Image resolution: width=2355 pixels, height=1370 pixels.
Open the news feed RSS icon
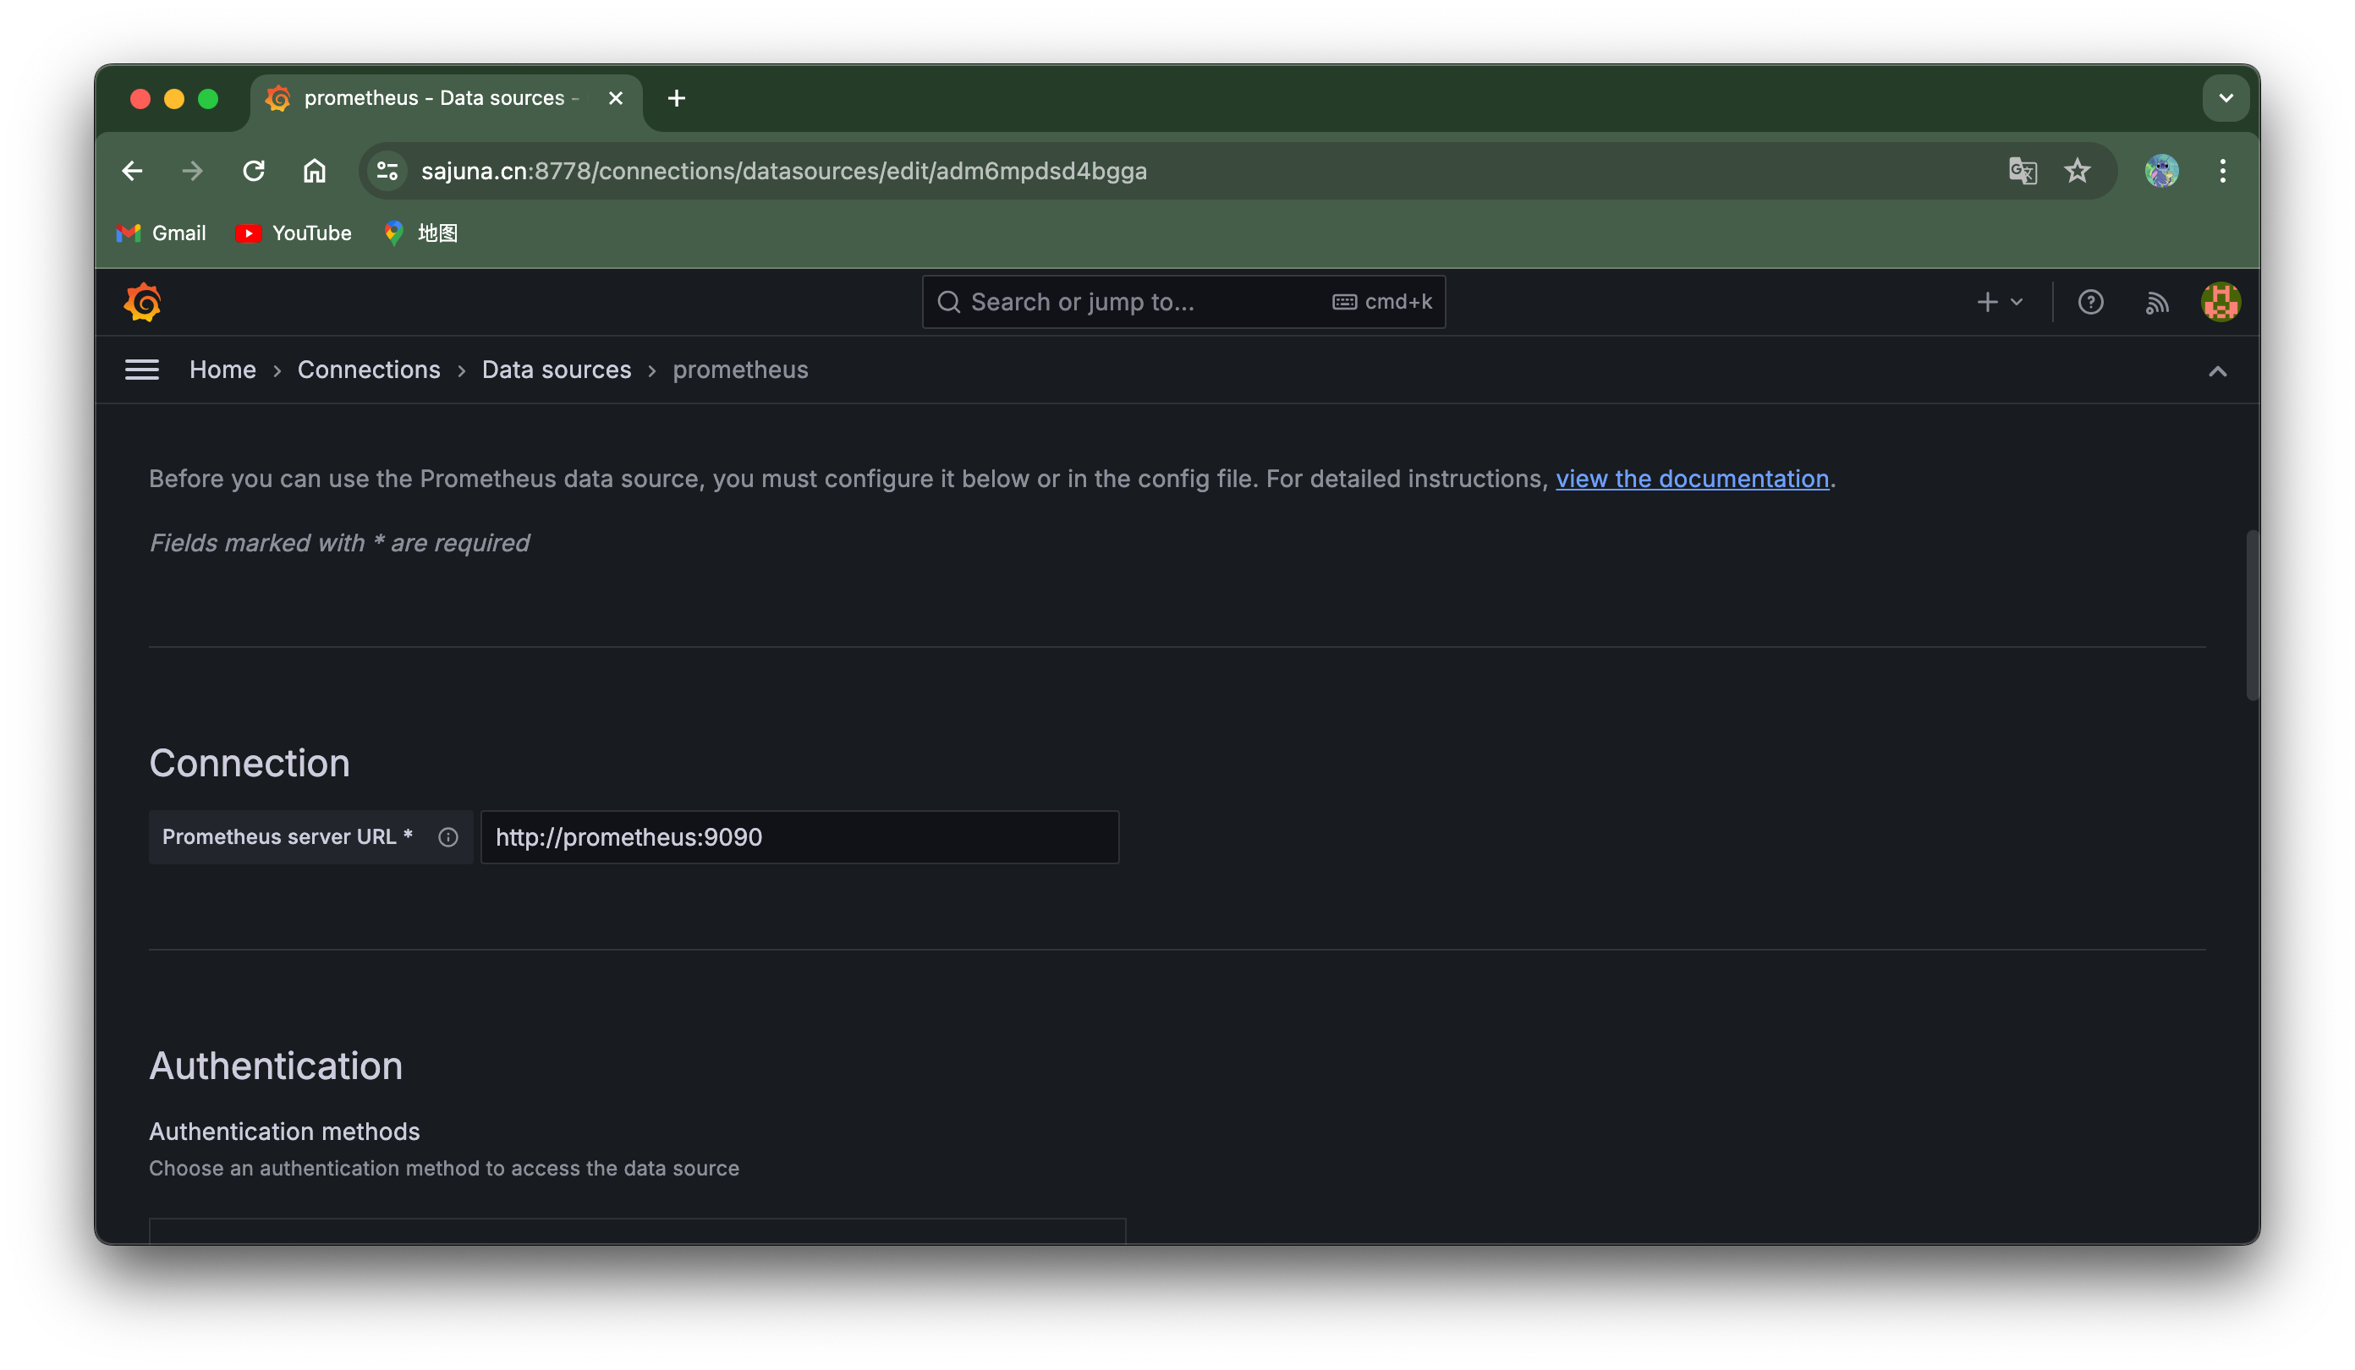click(2156, 302)
